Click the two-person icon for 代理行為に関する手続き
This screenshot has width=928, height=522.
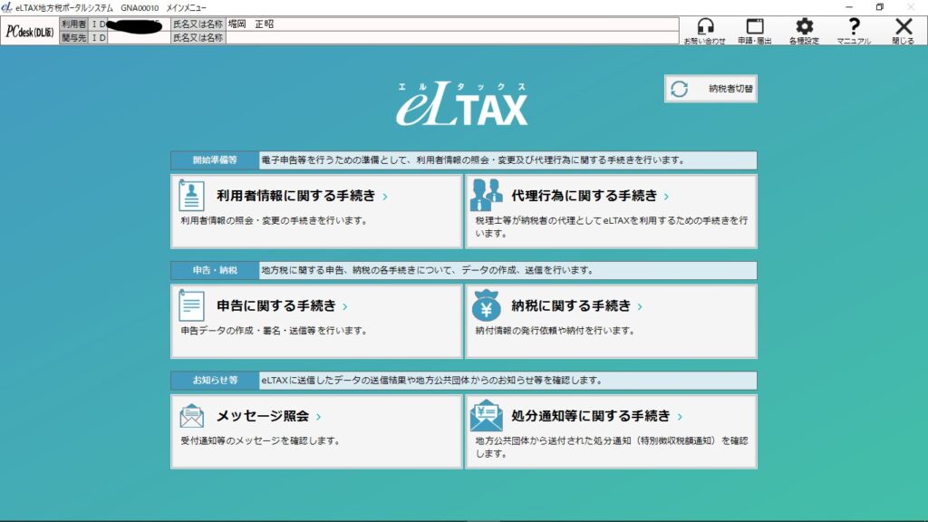pos(487,193)
